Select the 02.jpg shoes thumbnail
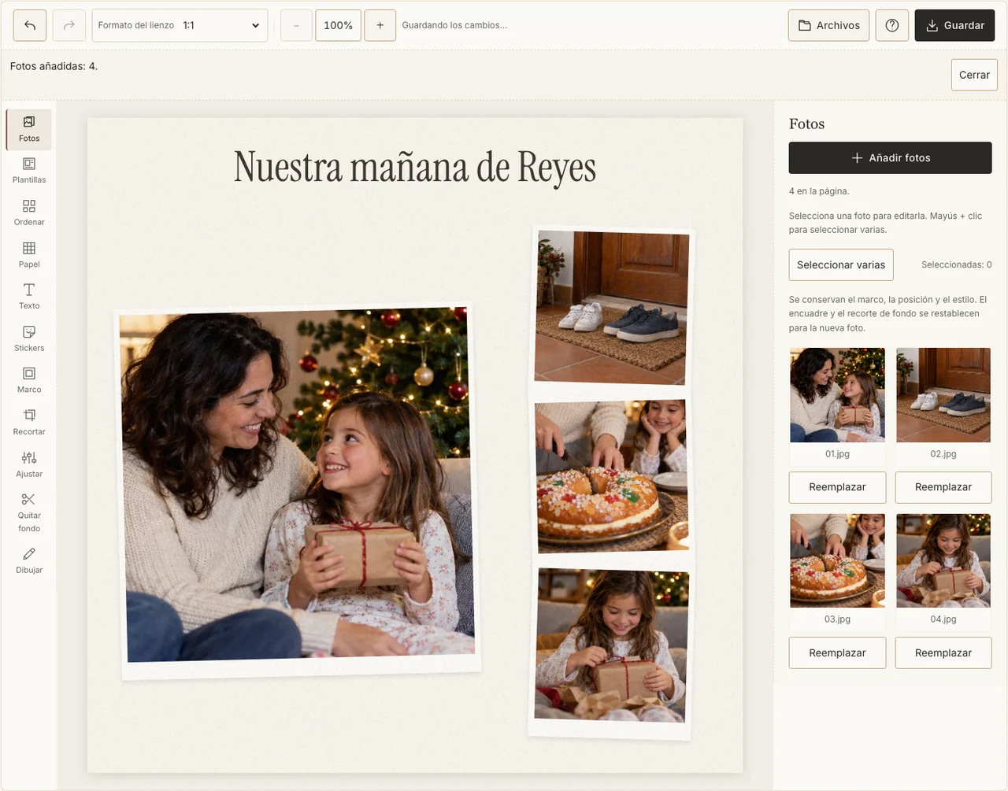Image resolution: width=1008 pixels, height=791 pixels. 943,395
